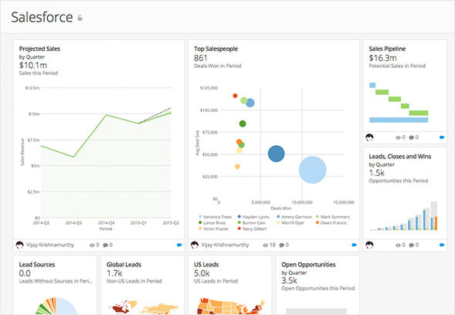
Task: Click the $16.3m Sales Pipeline value
Action: click(x=382, y=58)
